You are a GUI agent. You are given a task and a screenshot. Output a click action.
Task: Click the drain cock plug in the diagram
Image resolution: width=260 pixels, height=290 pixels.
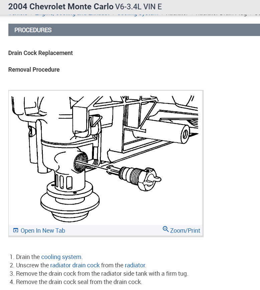coord(134,178)
